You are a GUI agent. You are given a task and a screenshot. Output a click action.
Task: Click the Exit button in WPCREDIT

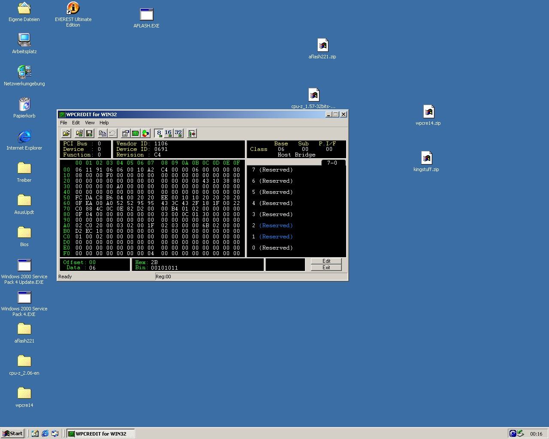click(326, 268)
